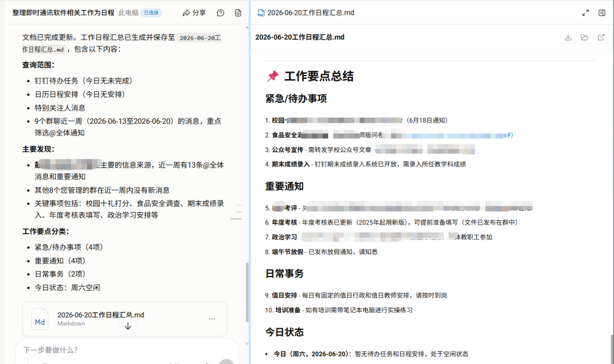This screenshot has width=614, height=364.
Task: Click the 已连接 connection status badge
Action: click(151, 13)
